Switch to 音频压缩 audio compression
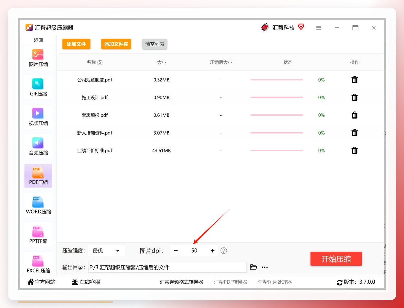This screenshot has height=308, width=404. click(38, 146)
